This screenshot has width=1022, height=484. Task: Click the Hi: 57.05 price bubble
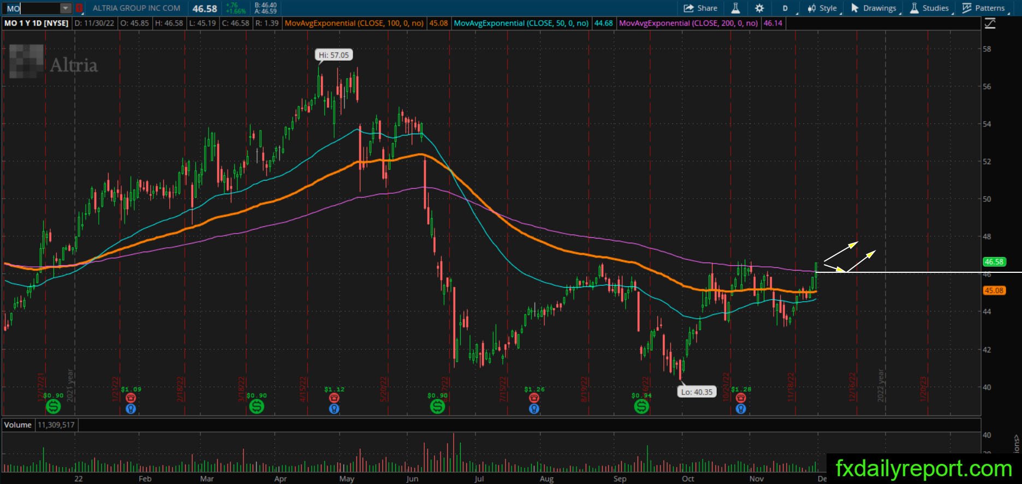(x=334, y=55)
